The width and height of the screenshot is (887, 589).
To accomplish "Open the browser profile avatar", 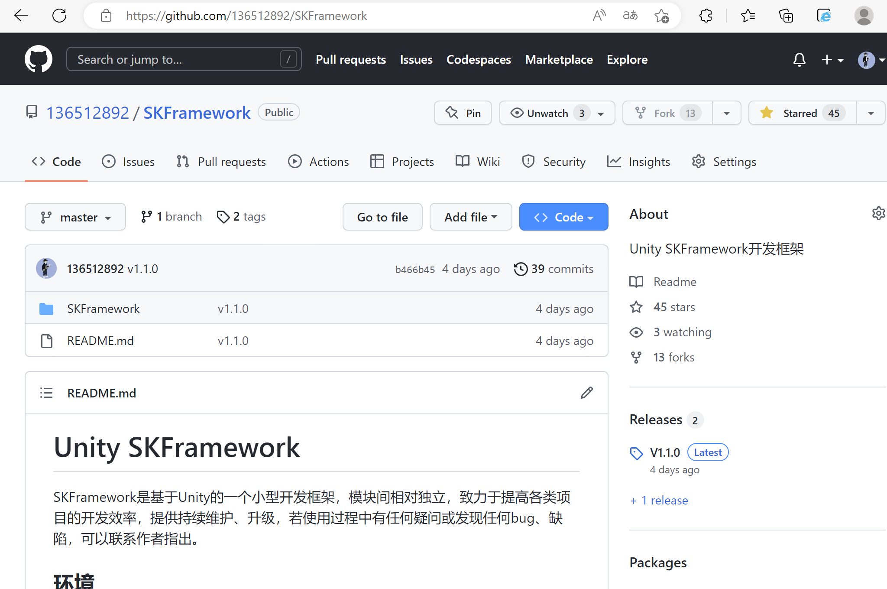I will (x=864, y=16).
